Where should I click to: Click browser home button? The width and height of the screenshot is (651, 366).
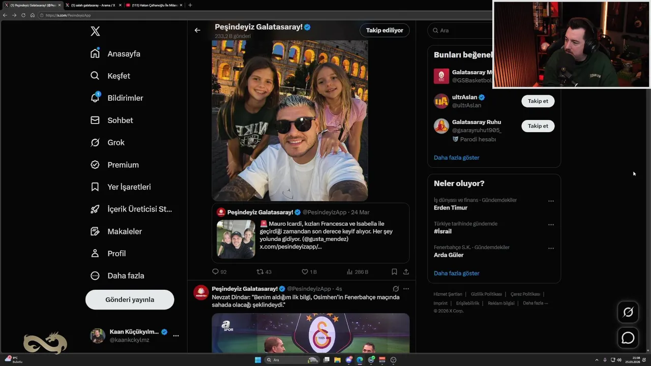32,15
